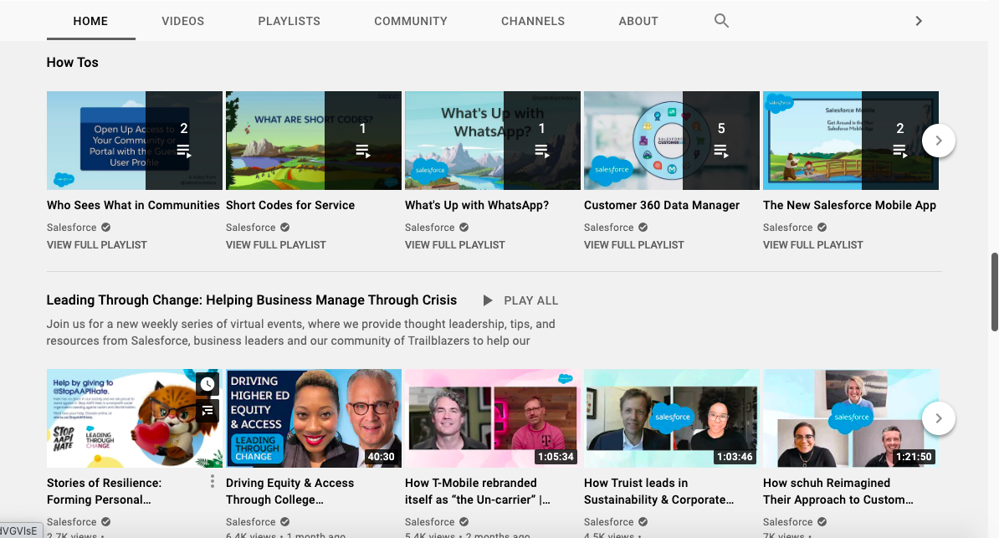The width and height of the screenshot is (999, 538).
Task: Click the page vertical scrollbar thumb
Action: click(x=994, y=292)
